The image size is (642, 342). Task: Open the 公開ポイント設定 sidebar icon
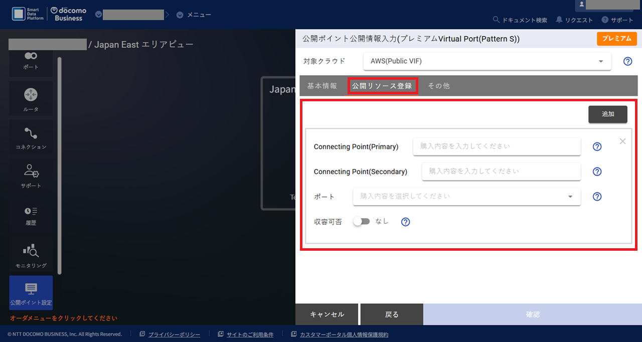pos(31,292)
